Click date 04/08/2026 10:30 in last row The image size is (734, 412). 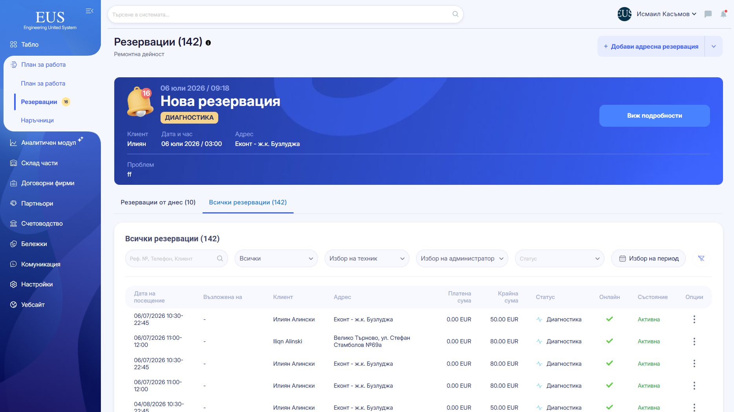point(159,407)
